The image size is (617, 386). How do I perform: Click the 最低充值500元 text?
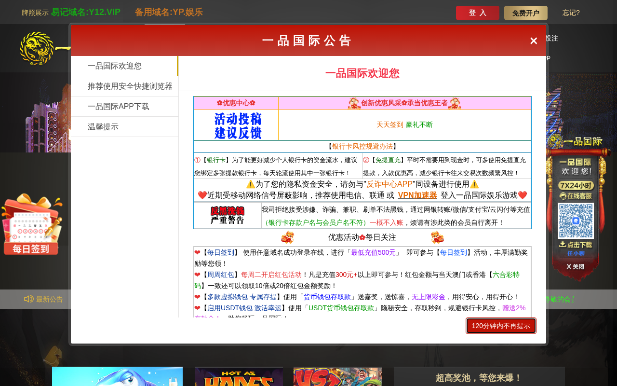373,252
